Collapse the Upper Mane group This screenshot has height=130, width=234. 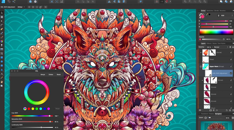coord(201,67)
